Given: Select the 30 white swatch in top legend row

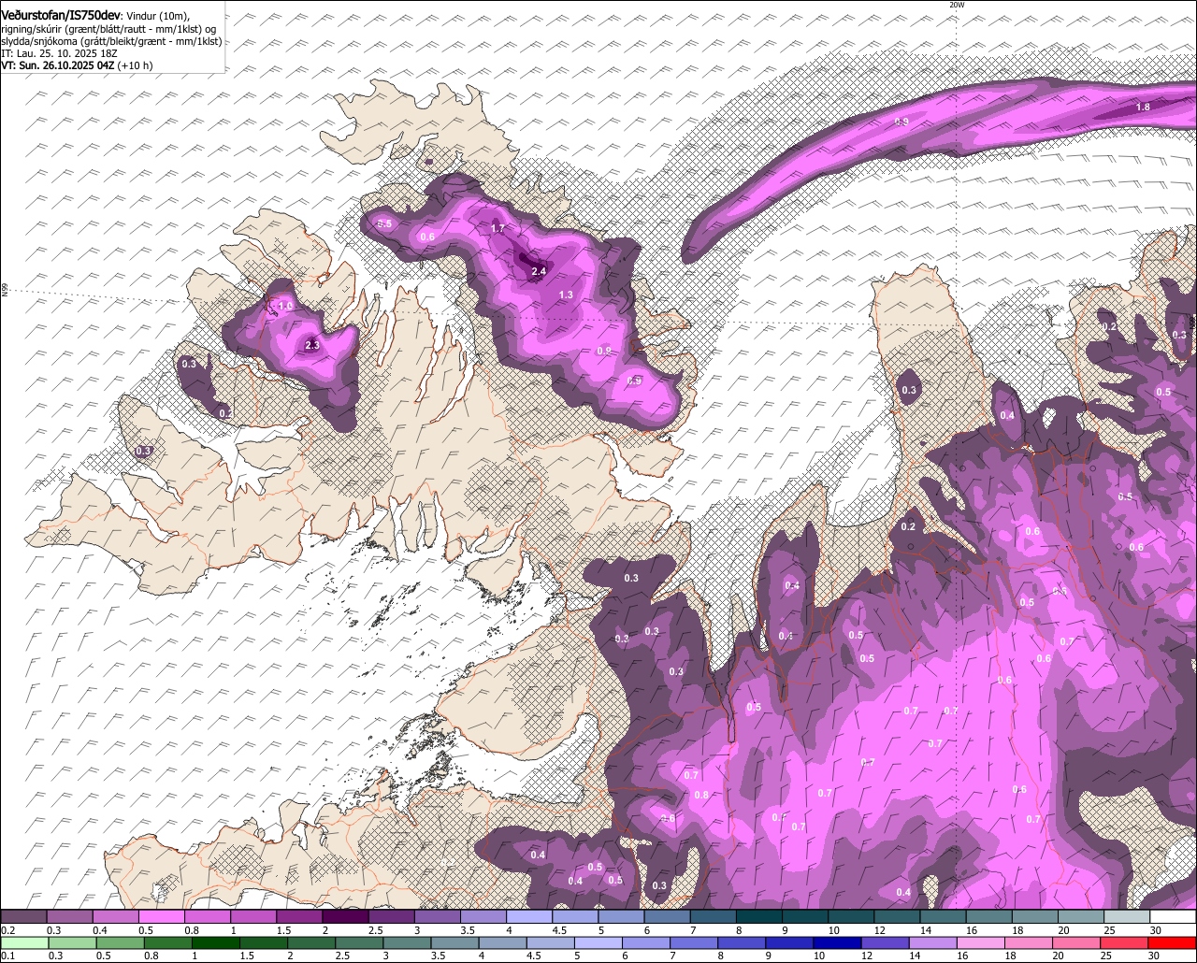Looking at the screenshot, I should click(x=1174, y=916).
